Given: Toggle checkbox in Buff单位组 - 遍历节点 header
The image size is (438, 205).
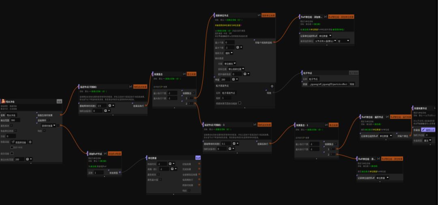Looking at the screenshot, I should pos(387,117).
